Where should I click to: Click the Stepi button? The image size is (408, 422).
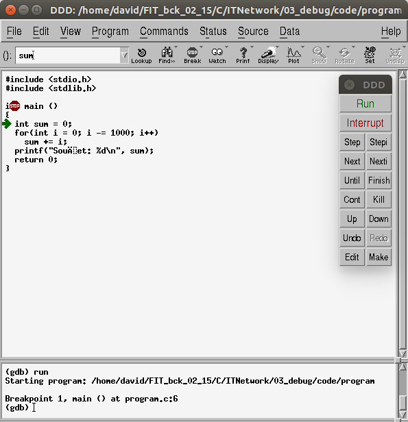(x=379, y=142)
